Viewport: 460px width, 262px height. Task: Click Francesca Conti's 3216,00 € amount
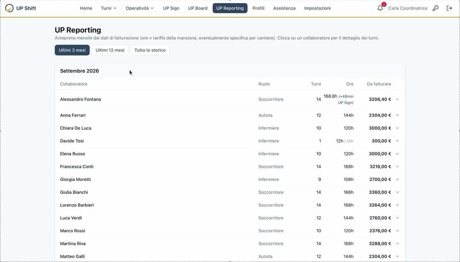[380, 167]
